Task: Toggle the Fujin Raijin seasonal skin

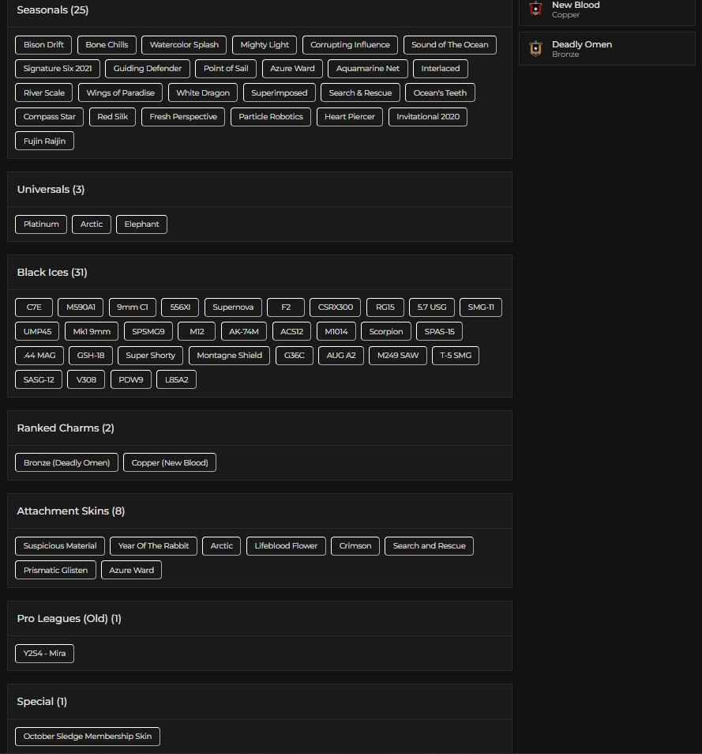Action: [43, 141]
